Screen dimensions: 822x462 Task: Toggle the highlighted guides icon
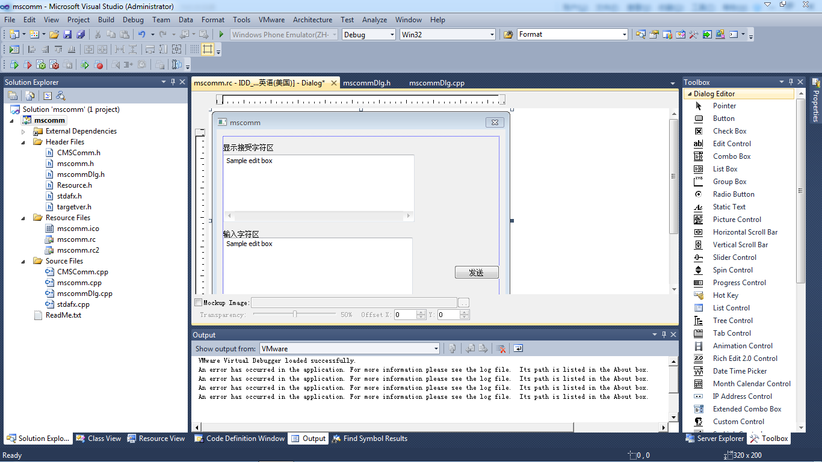point(208,49)
